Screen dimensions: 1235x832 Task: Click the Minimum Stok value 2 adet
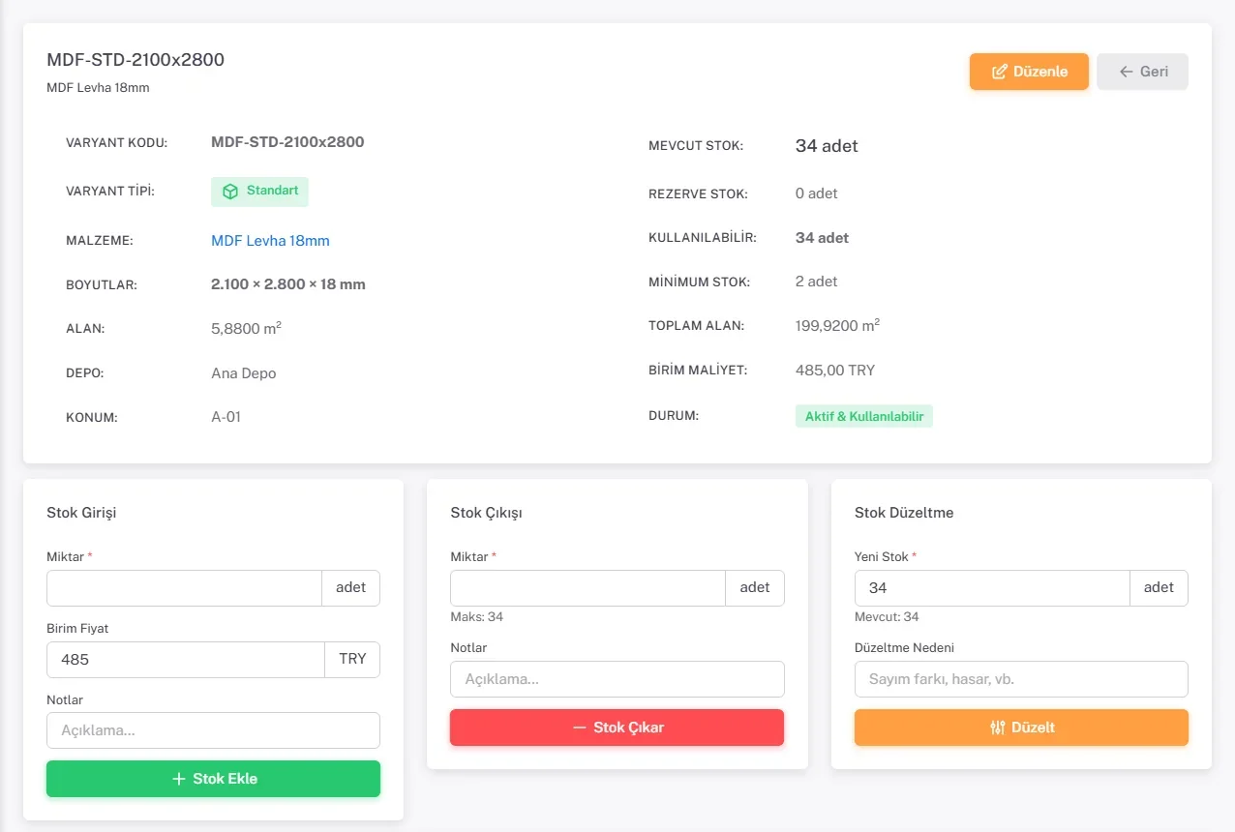[x=817, y=282]
